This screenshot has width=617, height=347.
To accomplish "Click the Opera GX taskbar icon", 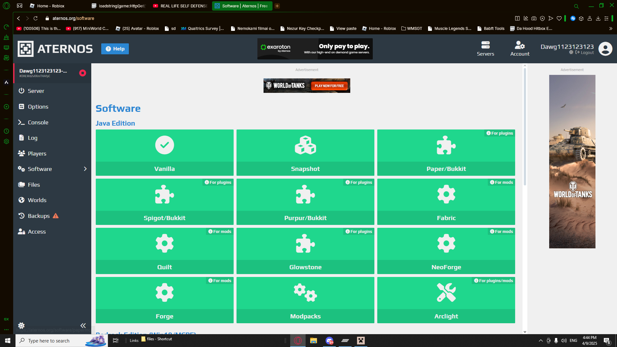I will pyautogui.click(x=298, y=341).
